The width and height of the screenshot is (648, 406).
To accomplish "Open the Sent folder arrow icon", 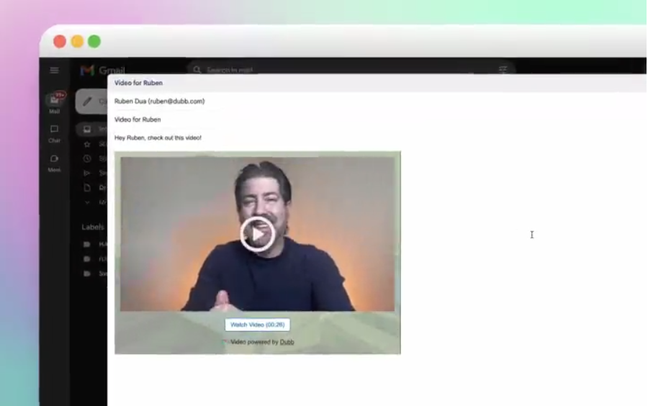I will (87, 173).
